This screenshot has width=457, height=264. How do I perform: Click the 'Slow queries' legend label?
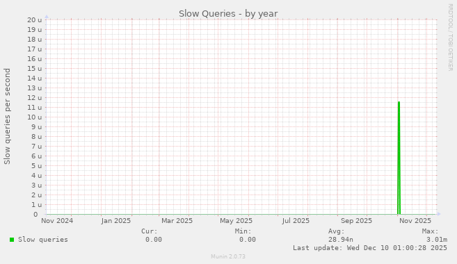click(x=43, y=240)
